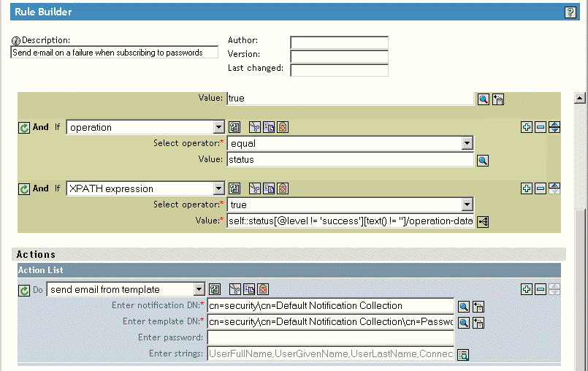This screenshot has width=588, height=371.
Task: Open the 'operation' condition type dropdown
Action: [218, 127]
